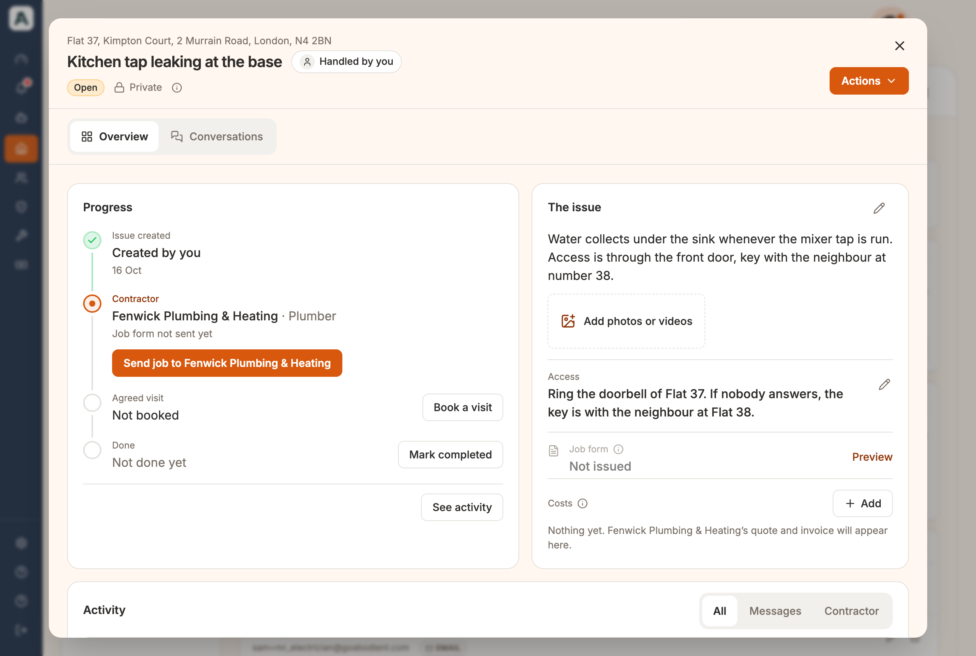The width and height of the screenshot is (976, 656).
Task: Click the Job form Preview link
Action: click(872, 457)
